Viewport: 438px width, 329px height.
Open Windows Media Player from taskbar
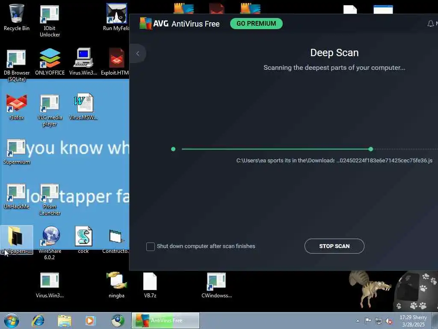[x=90, y=320]
